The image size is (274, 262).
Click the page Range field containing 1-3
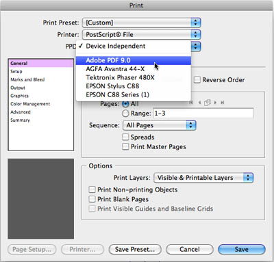203,114
